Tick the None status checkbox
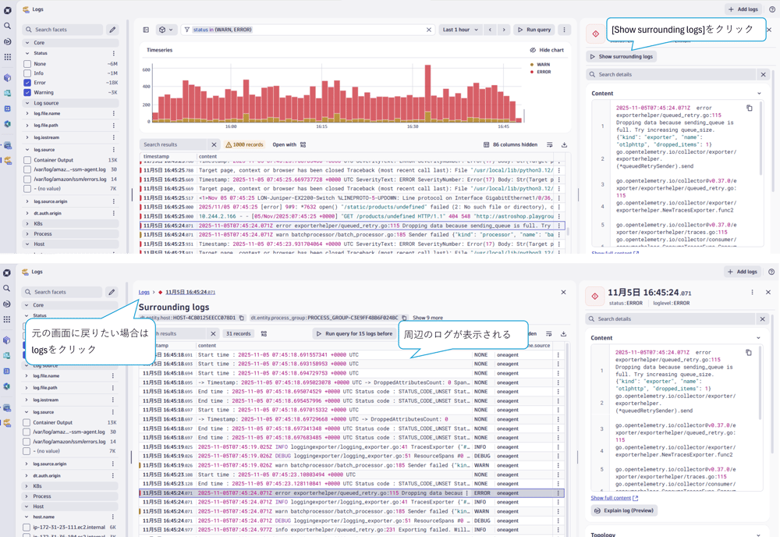This screenshot has width=780, height=537. (x=27, y=63)
